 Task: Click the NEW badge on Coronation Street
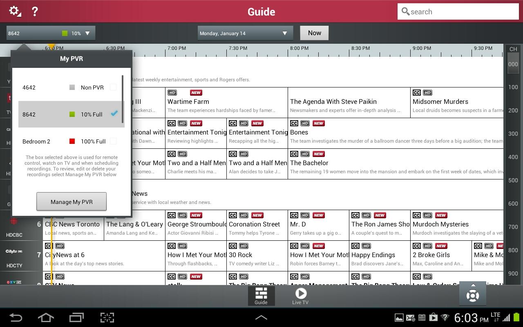pyautogui.click(x=257, y=215)
